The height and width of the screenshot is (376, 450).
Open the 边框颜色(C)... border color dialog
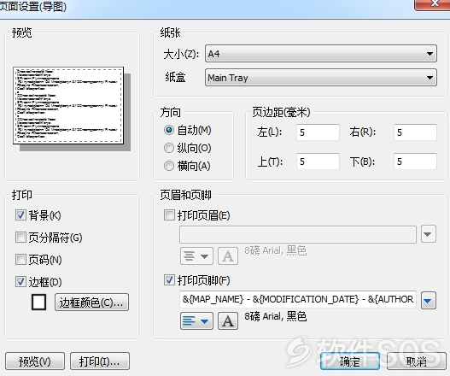click(x=91, y=303)
